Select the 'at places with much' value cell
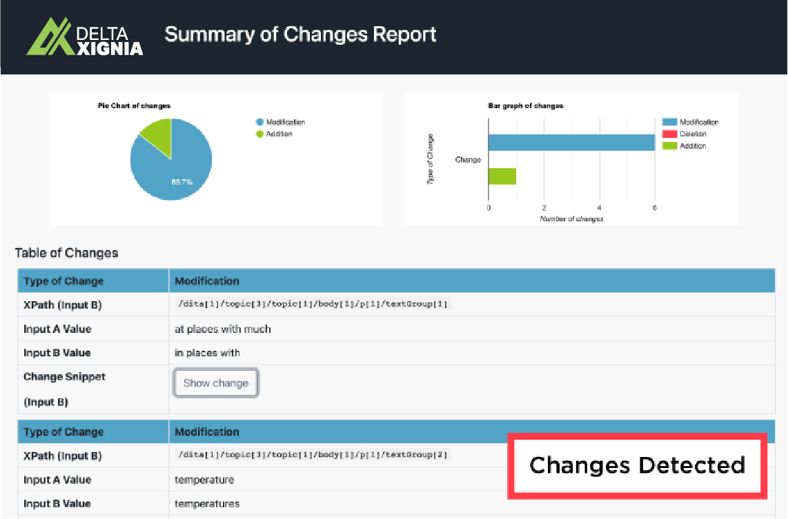 (223, 329)
